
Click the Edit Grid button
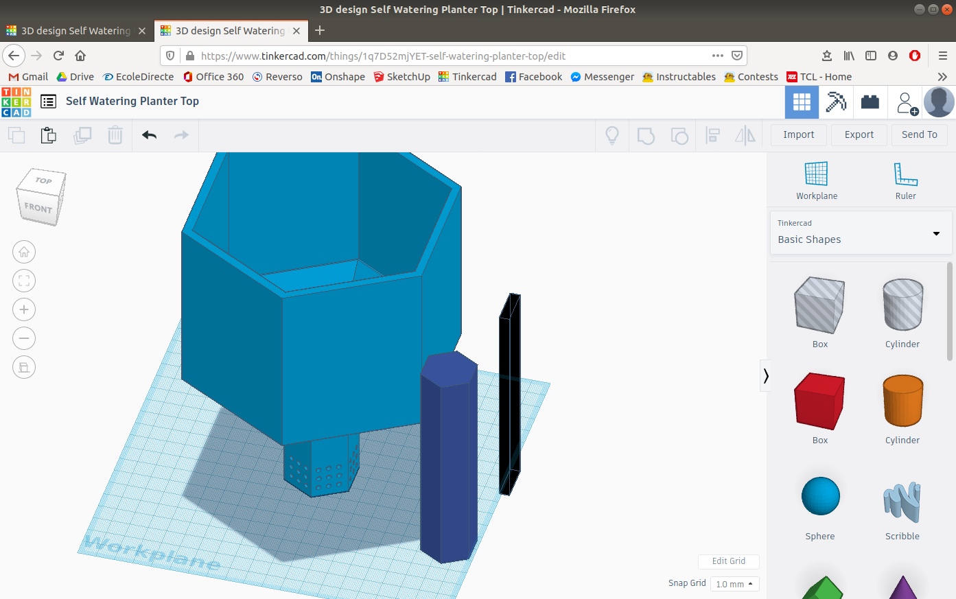tap(729, 561)
